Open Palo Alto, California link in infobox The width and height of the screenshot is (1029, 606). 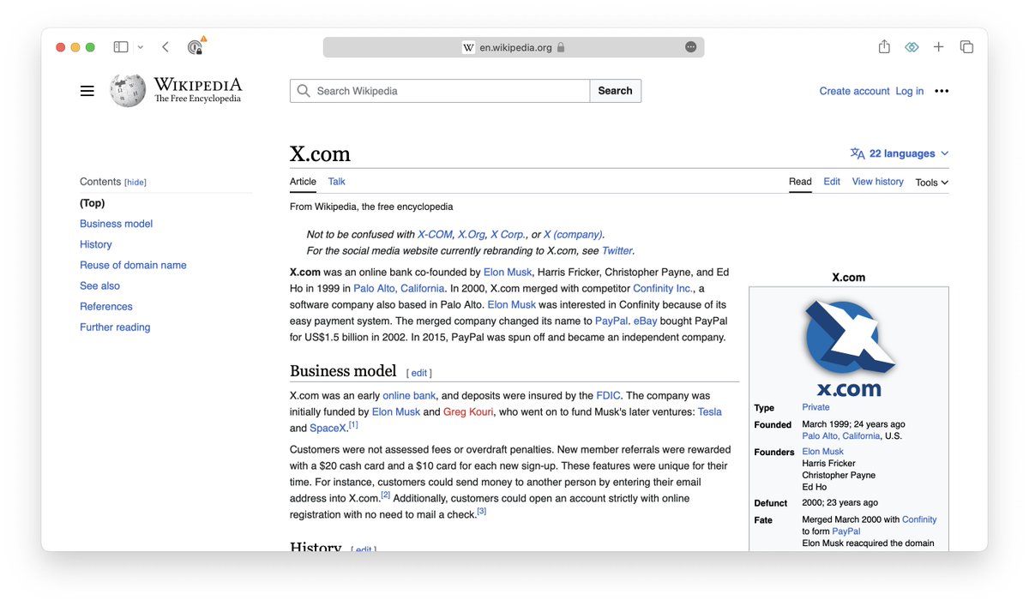[841, 435]
